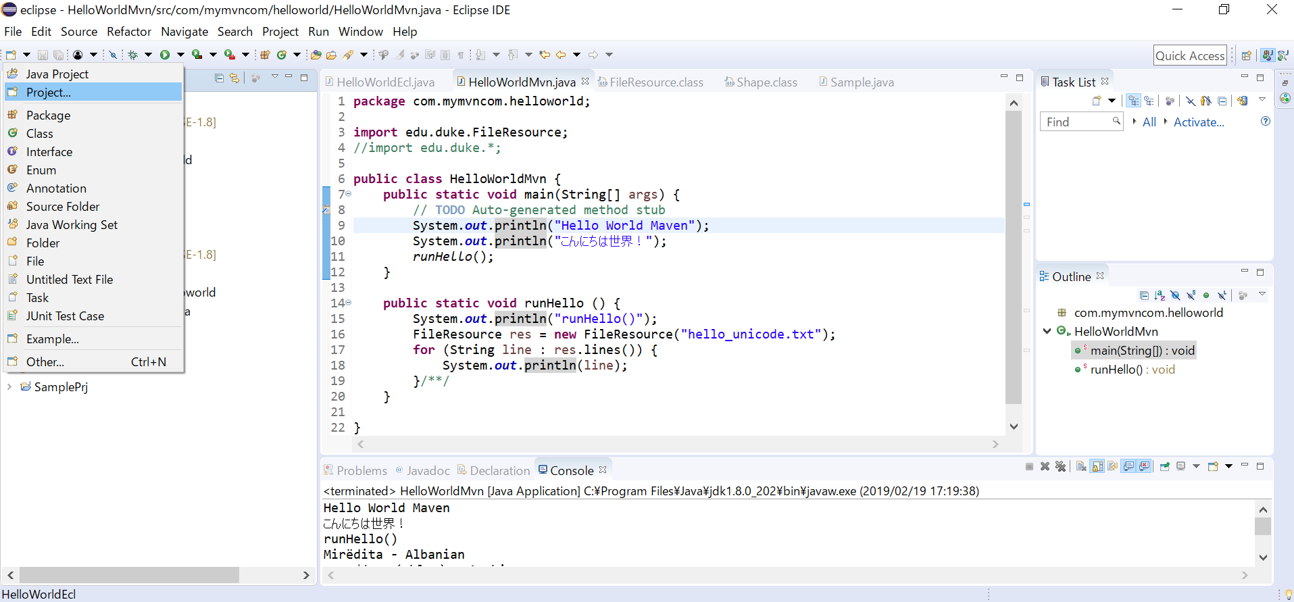The height and width of the screenshot is (602, 1294).
Task: Click the Remove All Terminated Launches icon
Action: pos(1060,466)
